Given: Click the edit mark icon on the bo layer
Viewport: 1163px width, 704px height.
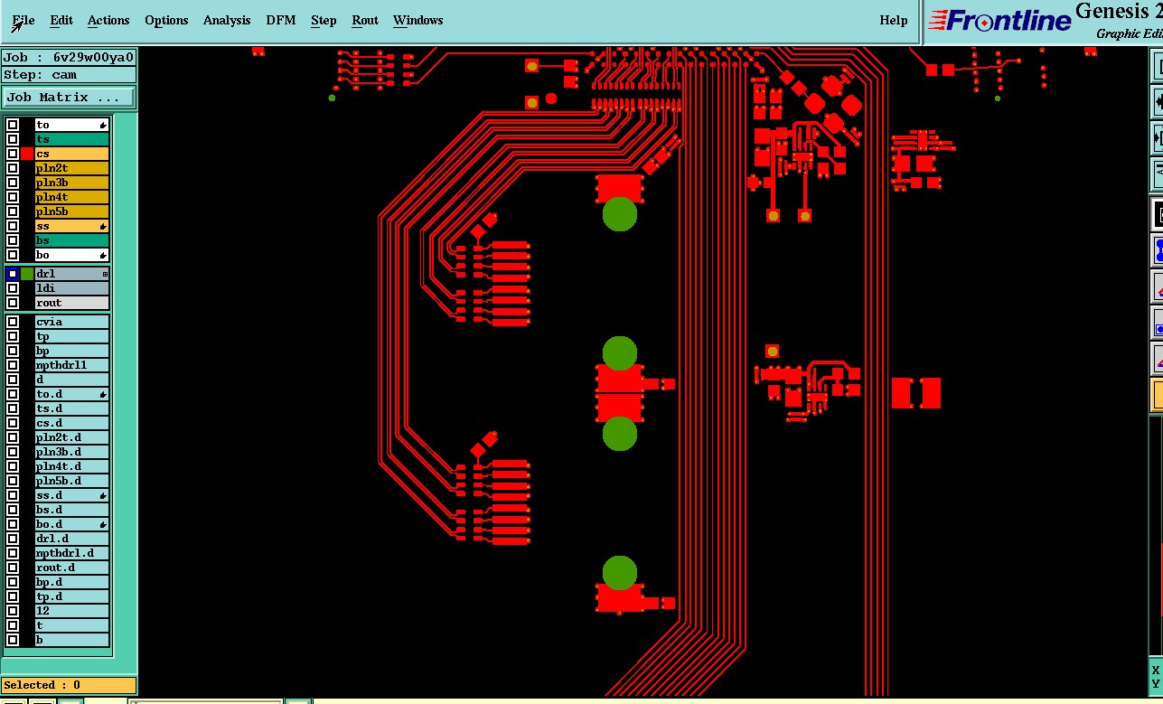Looking at the screenshot, I should (x=104, y=255).
